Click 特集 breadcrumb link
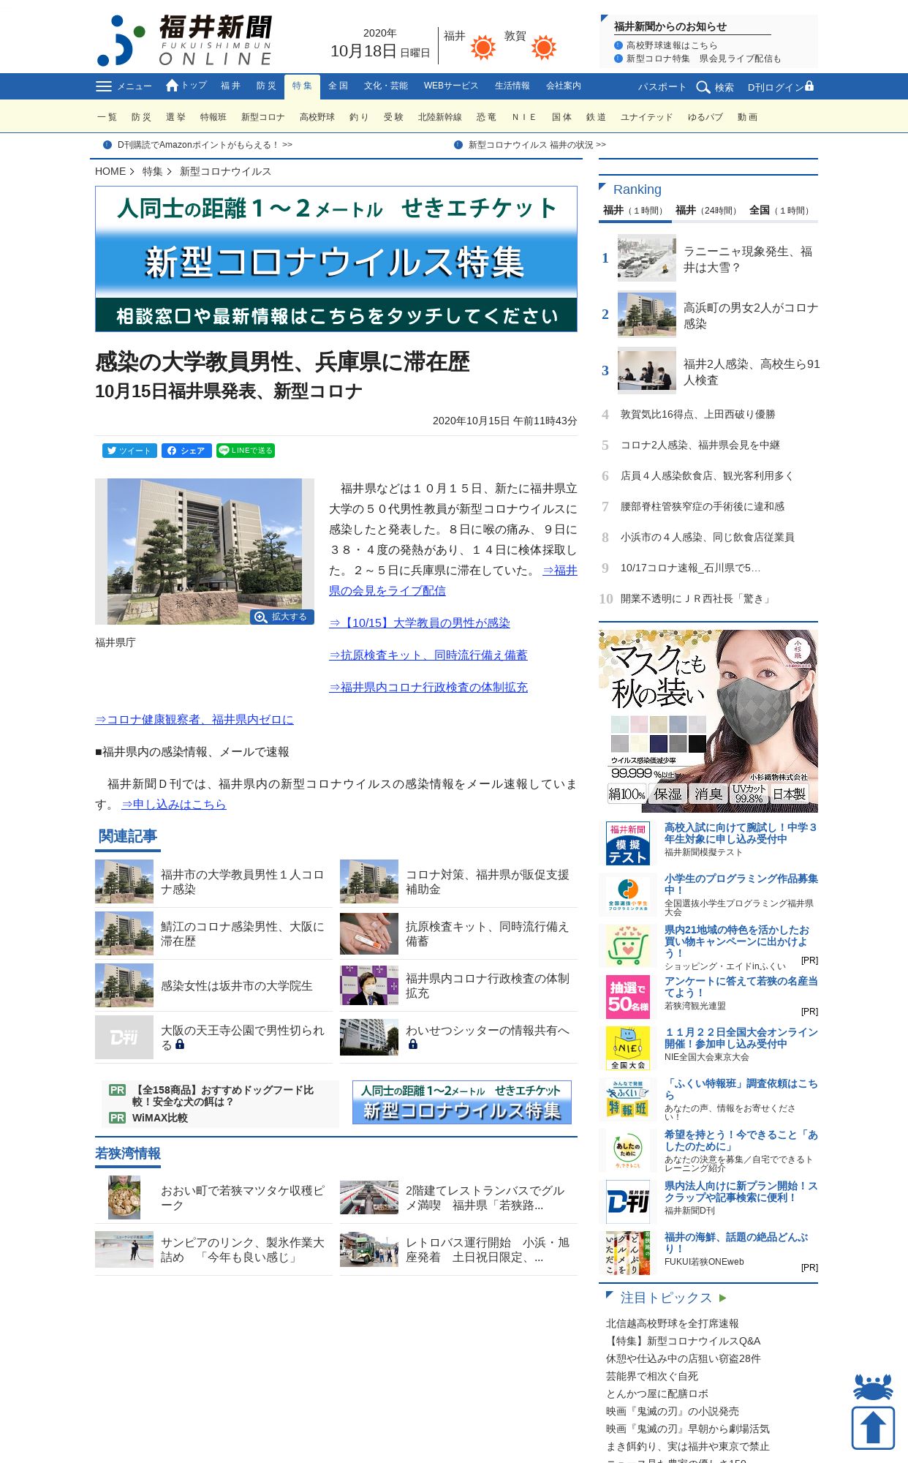The height and width of the screenshot is (1463, 908). point(153,171)
